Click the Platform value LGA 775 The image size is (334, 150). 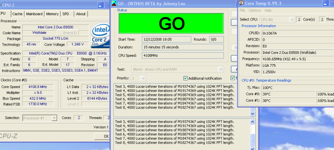pos(298,65)
